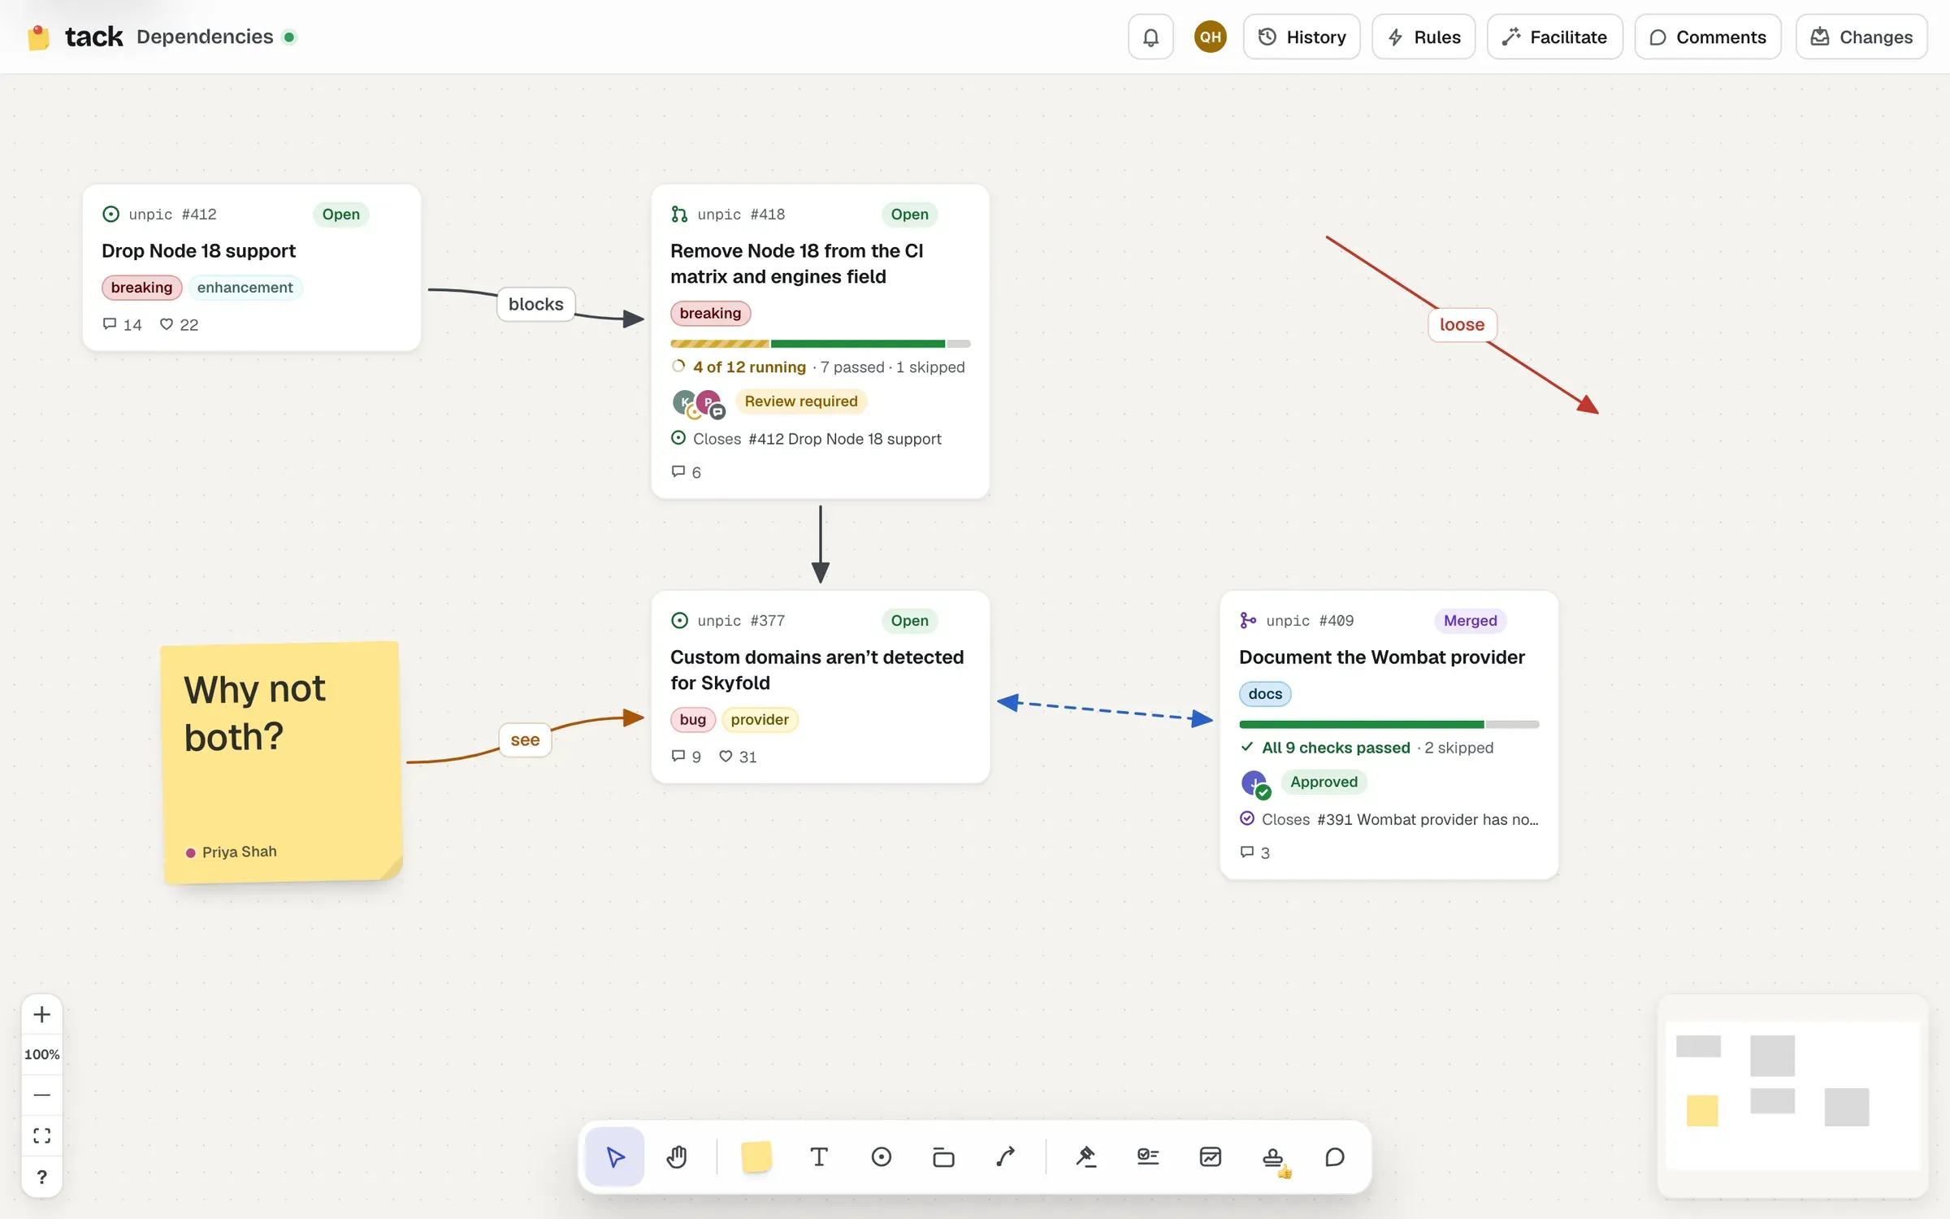Open the History panel
1950x1219 pixels.
click(x=1302, y=37)
